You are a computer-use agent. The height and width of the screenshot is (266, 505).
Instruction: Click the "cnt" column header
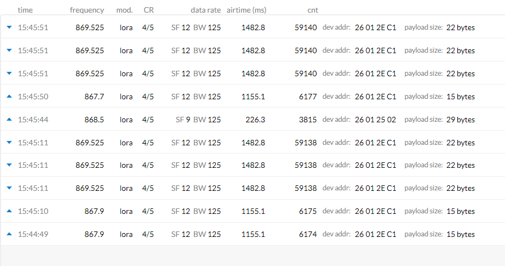click(x=313, y=10)
